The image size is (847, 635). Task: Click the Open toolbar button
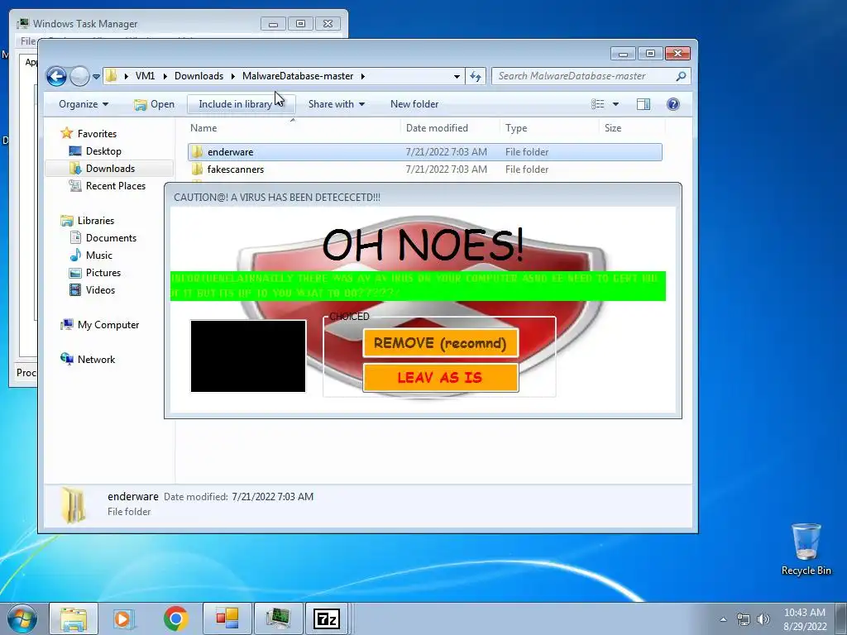coord(154,104)
